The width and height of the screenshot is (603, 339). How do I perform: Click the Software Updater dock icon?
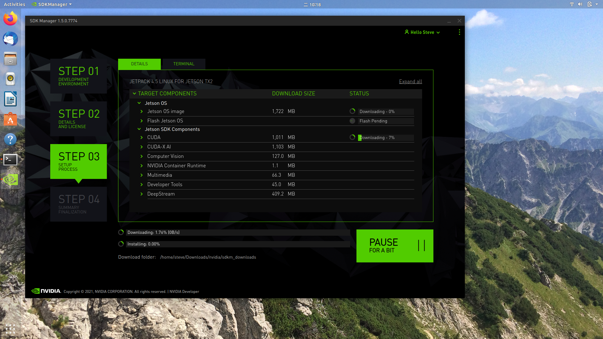pos(10,119)
